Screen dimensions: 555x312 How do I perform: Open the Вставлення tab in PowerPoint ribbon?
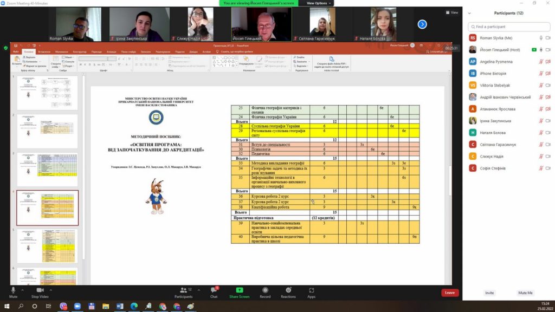(44, 51)
